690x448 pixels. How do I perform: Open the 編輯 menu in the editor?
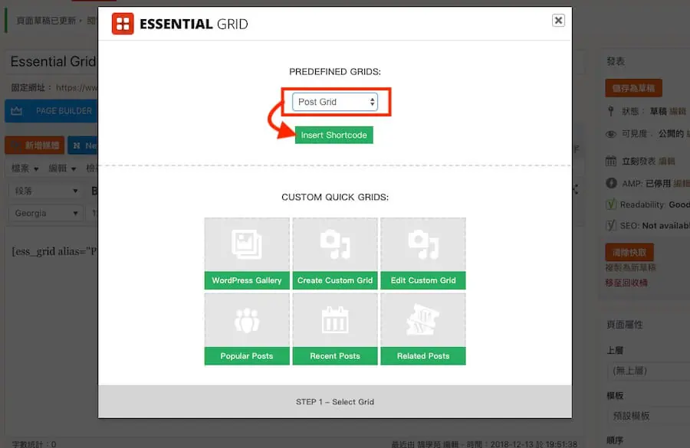(x=62, y=168)
